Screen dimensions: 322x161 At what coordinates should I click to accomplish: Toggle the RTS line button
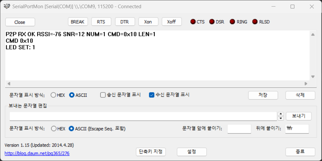pos(101,22)
